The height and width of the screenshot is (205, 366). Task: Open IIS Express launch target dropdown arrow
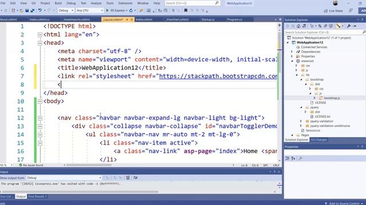tap(126, 10)
